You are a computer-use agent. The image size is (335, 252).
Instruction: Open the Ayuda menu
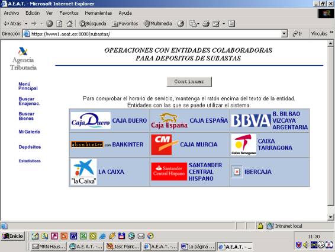point(125,13)
